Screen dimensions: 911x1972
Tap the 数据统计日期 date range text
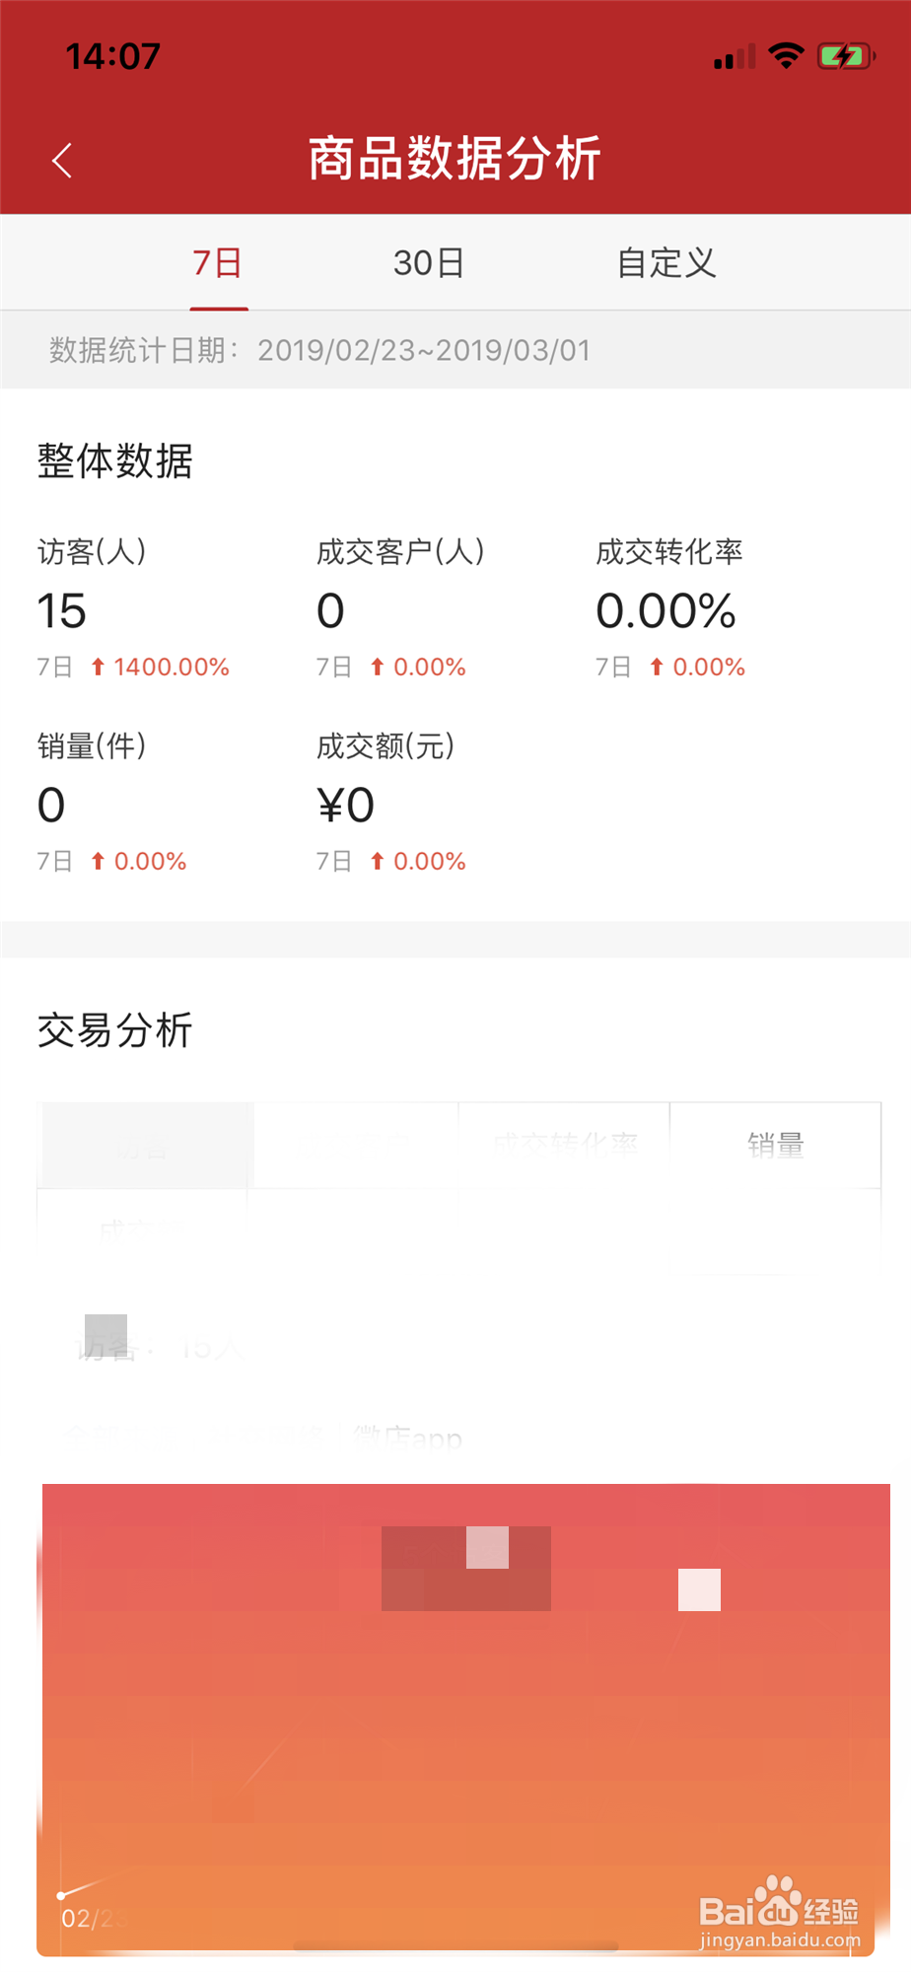pyautogui.click(x=424, y=350)
